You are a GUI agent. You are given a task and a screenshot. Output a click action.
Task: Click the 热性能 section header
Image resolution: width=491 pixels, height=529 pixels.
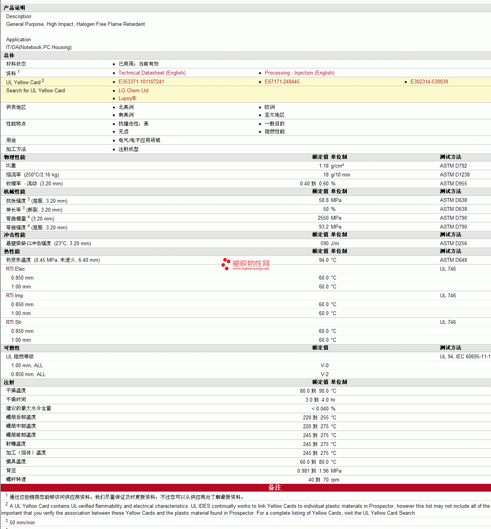tap(12, 252)
